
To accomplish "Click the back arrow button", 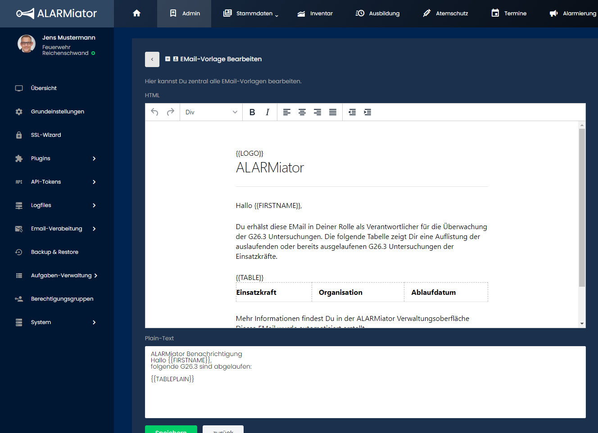I will click(152, 59).
